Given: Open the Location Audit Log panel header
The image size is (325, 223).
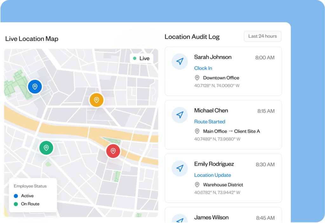Looking at the screenshot, I should [x=192, y=37].
